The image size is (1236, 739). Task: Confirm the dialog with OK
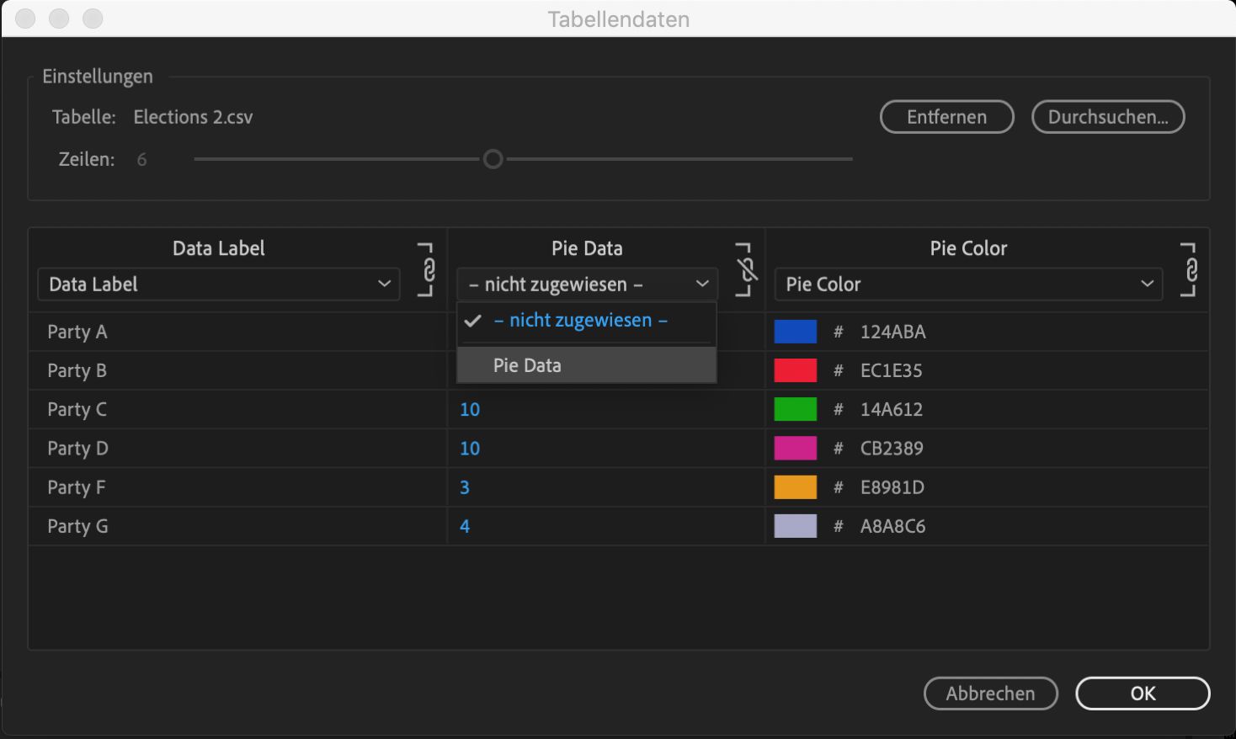pyautogui.click(x=1143, y=694)
